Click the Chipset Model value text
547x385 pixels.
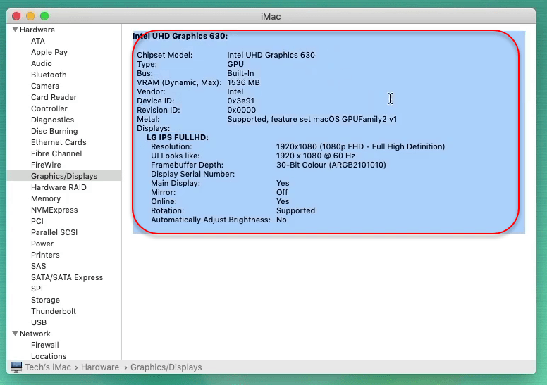click(x=271, y=55)
